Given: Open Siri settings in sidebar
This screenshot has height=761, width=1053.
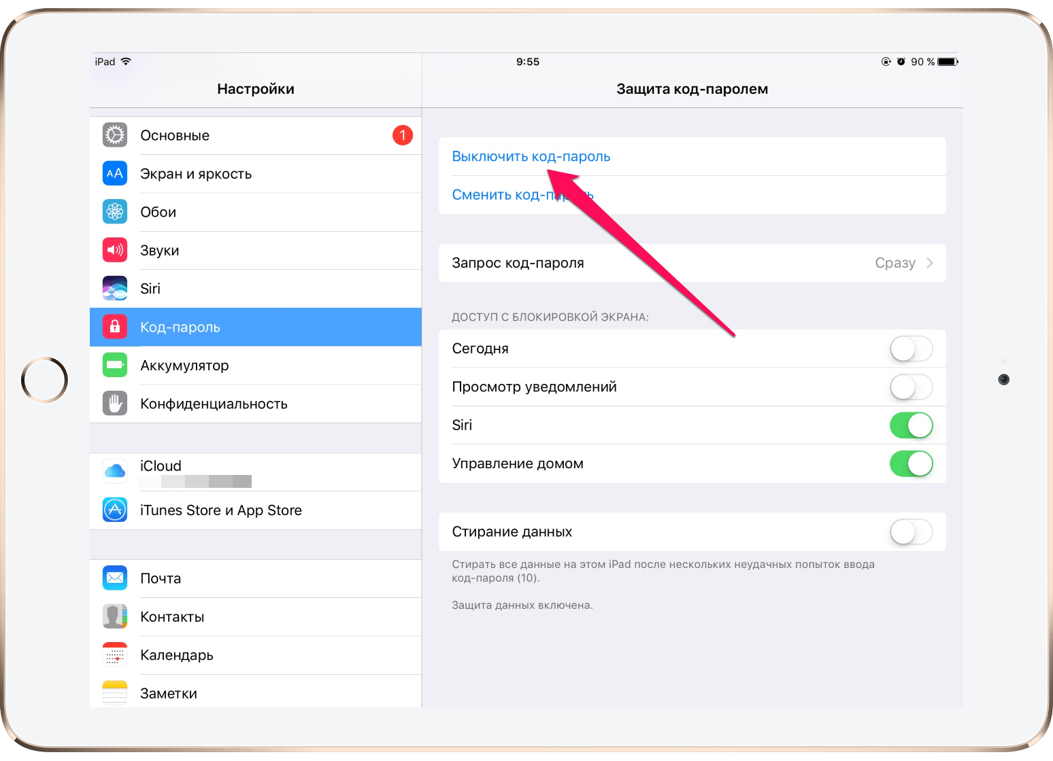Looking at the screenshot, I should click(256, 289).
